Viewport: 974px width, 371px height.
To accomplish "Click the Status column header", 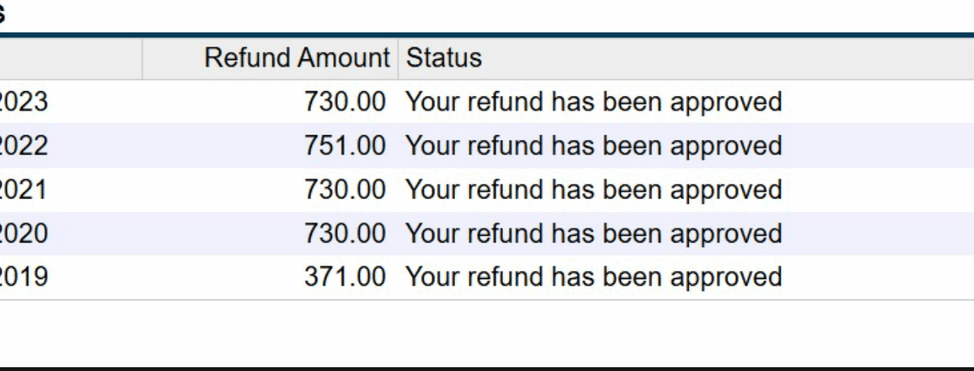I will click(x=444, y=58).
